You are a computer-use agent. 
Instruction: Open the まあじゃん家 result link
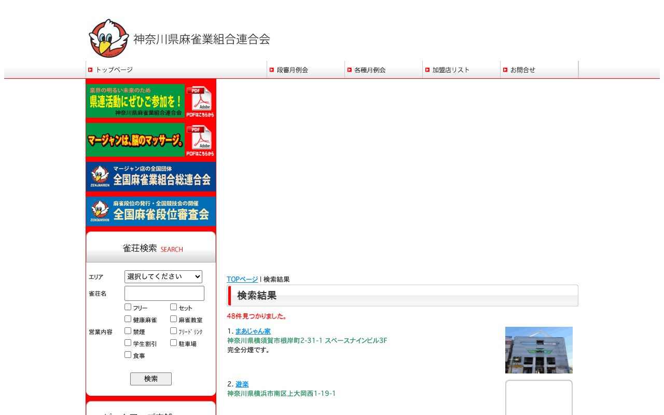[x=254, y=331]
